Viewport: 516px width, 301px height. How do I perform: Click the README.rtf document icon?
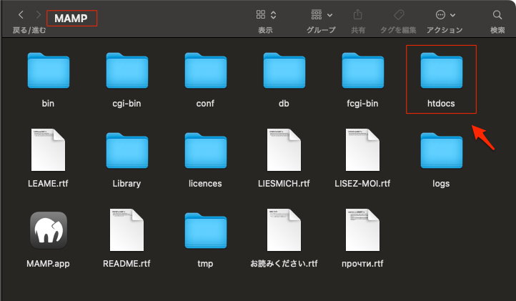point(126,230)
